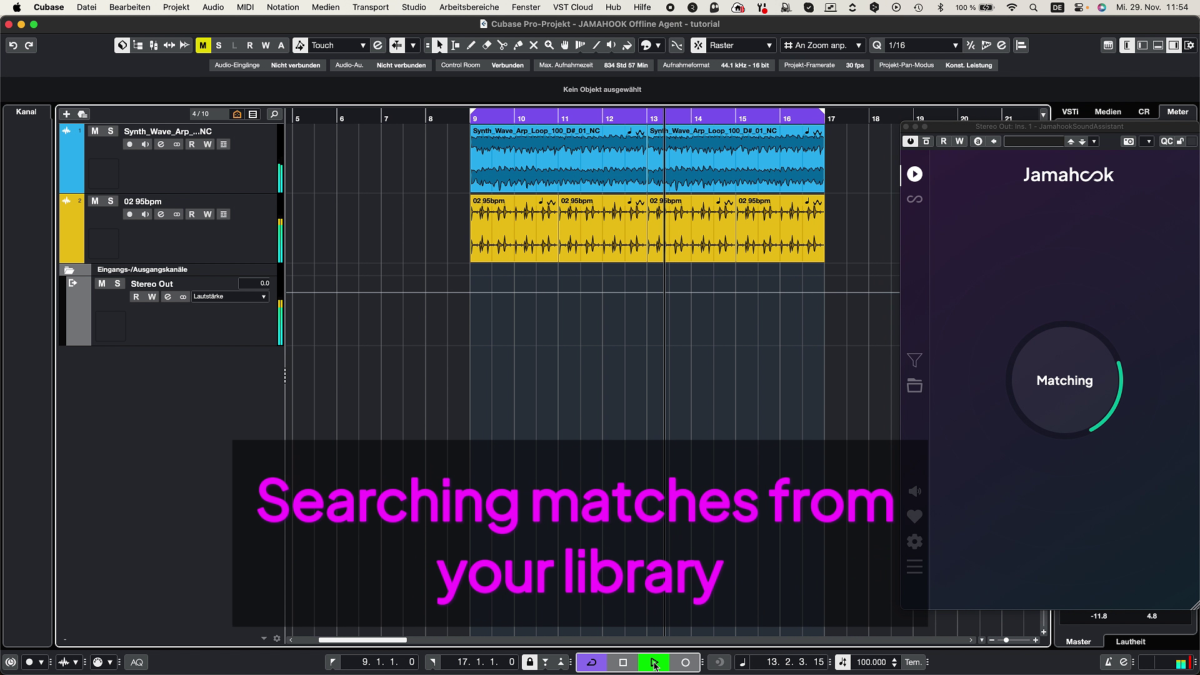Select the Mute X tool
This screenshot has height=675, width=1200.
point(534,45)
